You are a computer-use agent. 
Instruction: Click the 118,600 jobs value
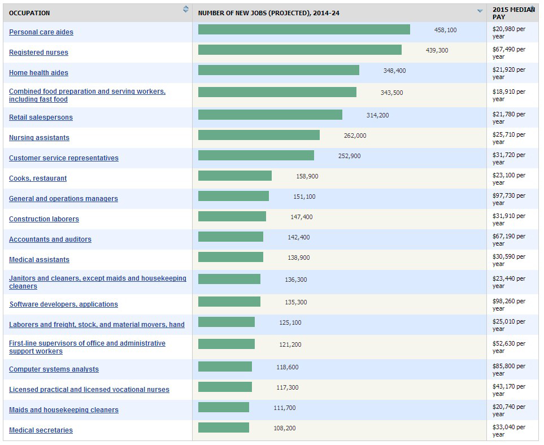pyautogui.click(x=288, y=367)
